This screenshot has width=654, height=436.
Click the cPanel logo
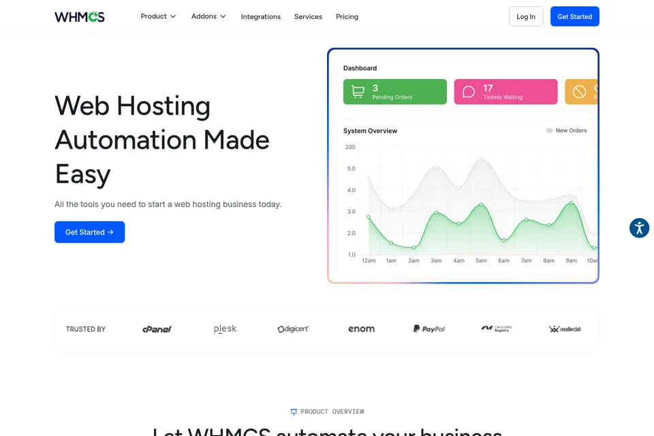coord(157,329)
